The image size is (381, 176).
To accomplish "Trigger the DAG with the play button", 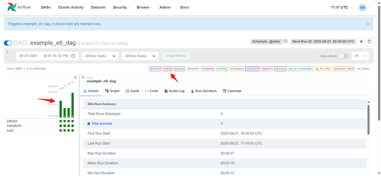I will point(361,42).
